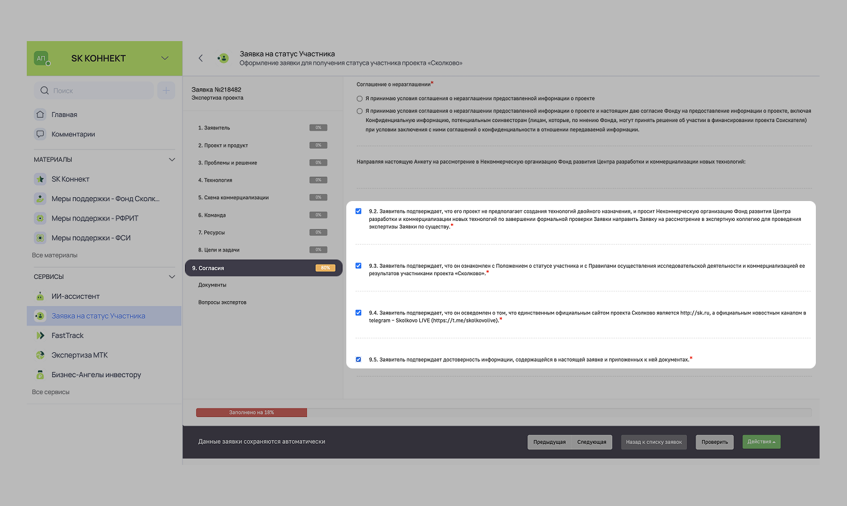Open the Все сервисы link
The image size is (847, 506).
(51, 392)
